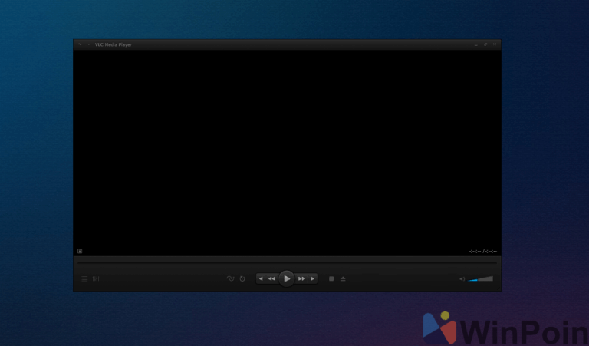
Task: Open the menu icon left of VLC title
Action: (80, 44)
